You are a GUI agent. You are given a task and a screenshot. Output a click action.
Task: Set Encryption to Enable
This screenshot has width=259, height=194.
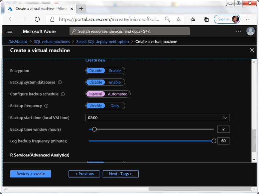[115, 71]
